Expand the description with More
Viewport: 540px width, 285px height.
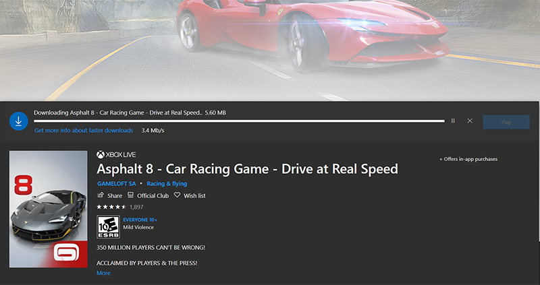[103, 273]
